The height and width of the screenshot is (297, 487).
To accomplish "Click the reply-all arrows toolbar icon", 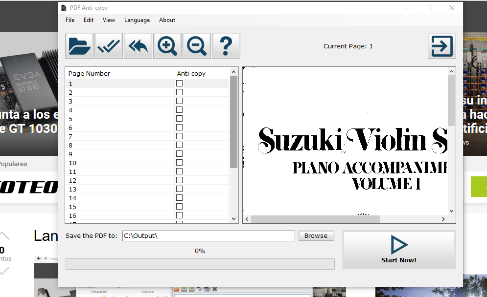I will [138, 46].
